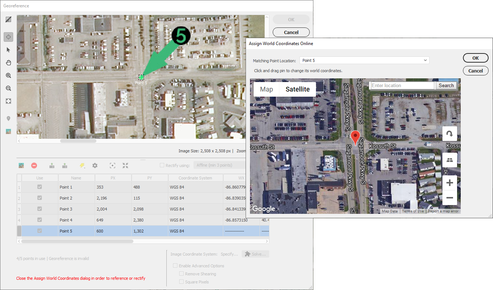493x290 pixels.
Task: Click the Specify… coordinate system link
Action: (229, 254)
